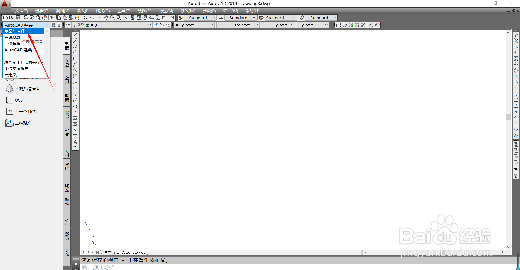Activate the Pan hand tool
Image resolution: width=520 pixels, height=270 pixels.
(106, 18)
